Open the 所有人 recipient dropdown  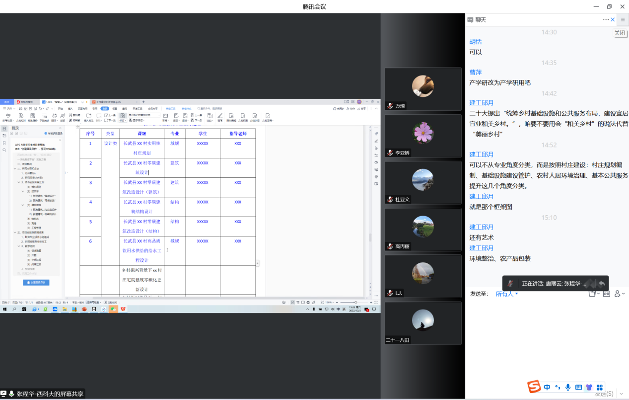[x=507, y=294]
